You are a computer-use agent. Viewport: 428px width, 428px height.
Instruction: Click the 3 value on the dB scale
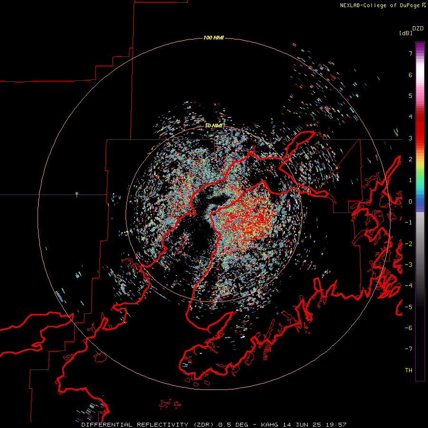coord(410,138)
